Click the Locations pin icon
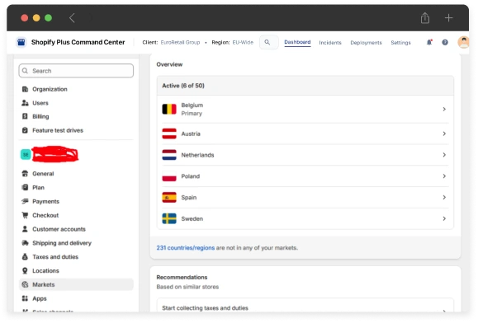This screenshot has height=323, width=478. 25,271
